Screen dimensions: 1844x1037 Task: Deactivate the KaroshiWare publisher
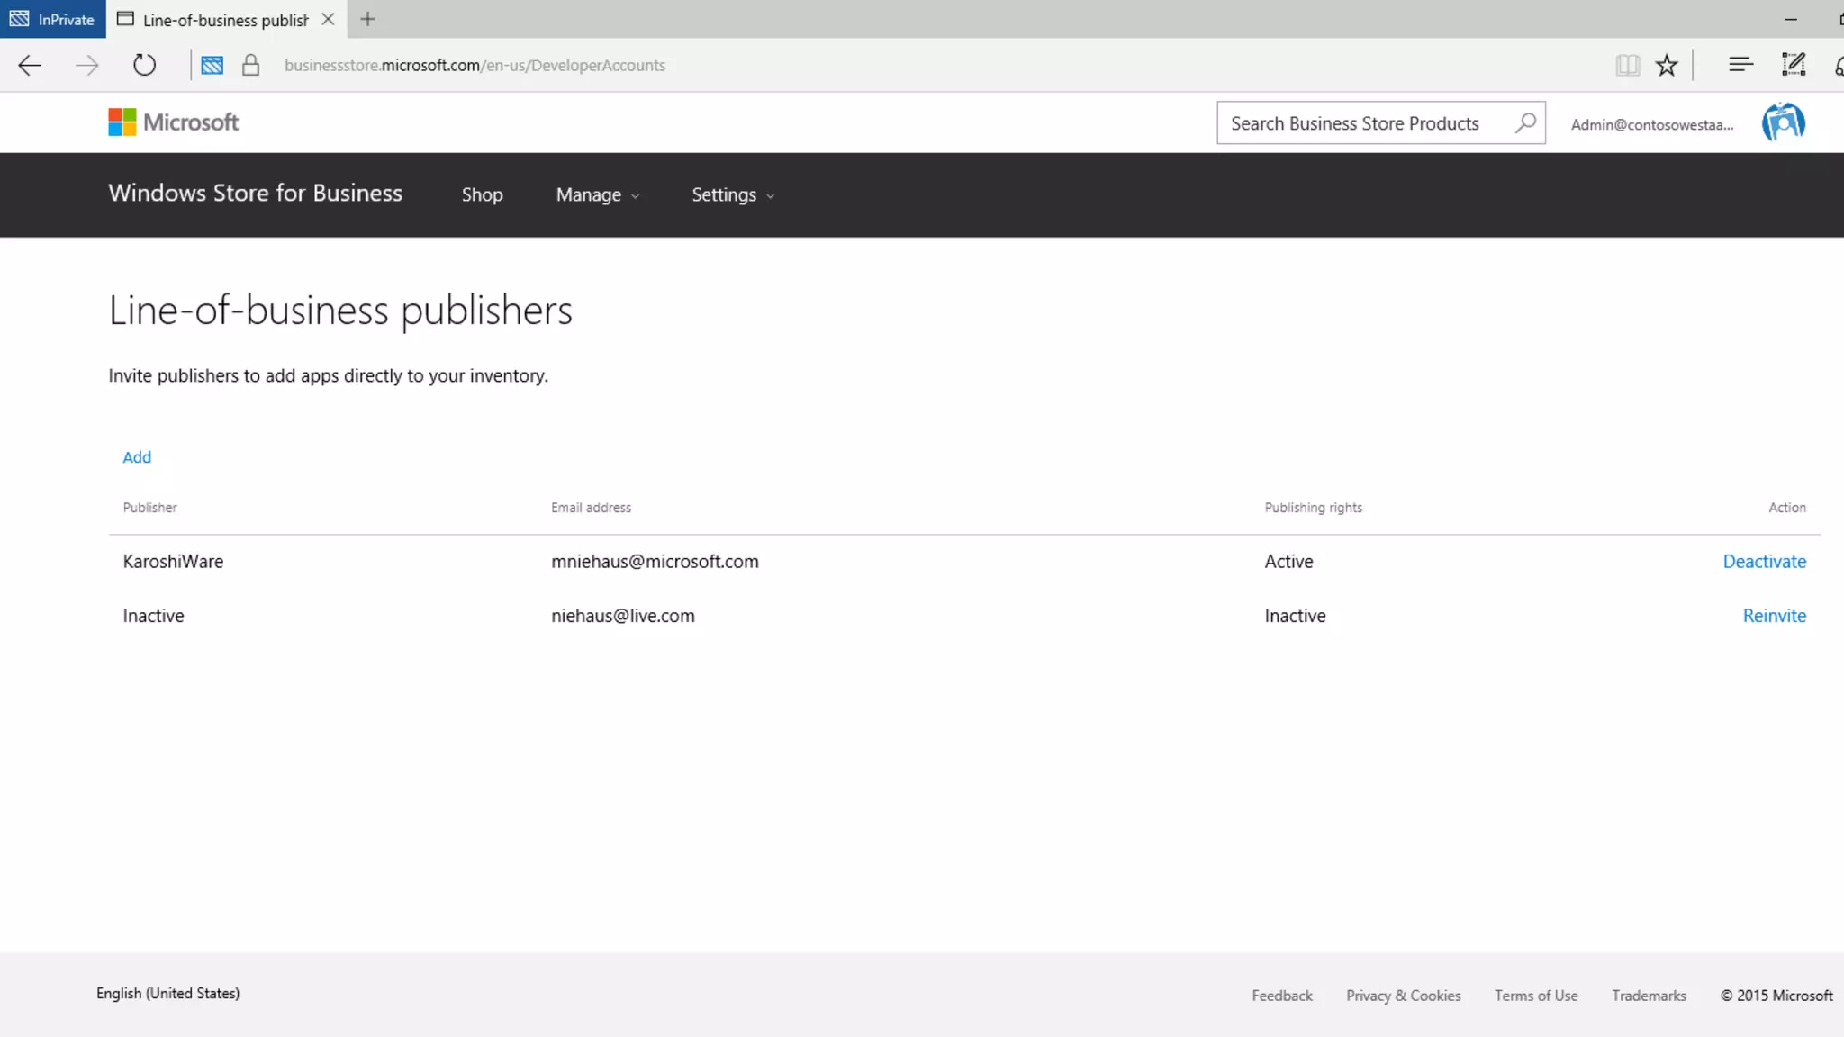click(1764, 562)
